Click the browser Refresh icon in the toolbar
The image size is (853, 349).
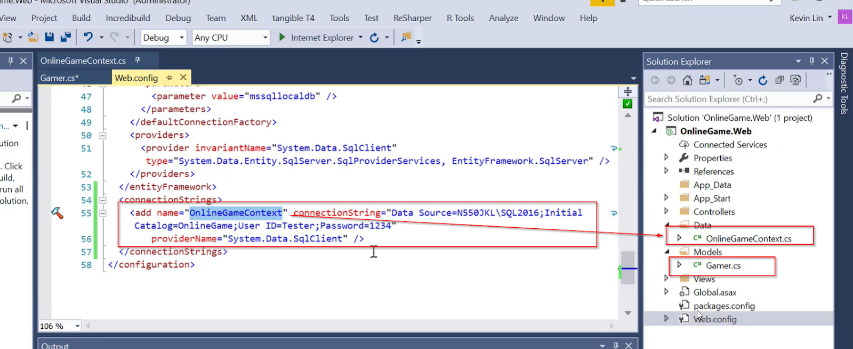pyautogui.click(x=374, y=37)
